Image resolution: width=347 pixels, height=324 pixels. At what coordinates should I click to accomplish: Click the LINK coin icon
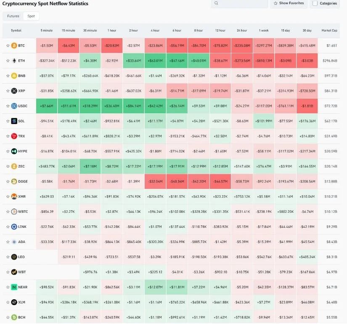[14, 227]
